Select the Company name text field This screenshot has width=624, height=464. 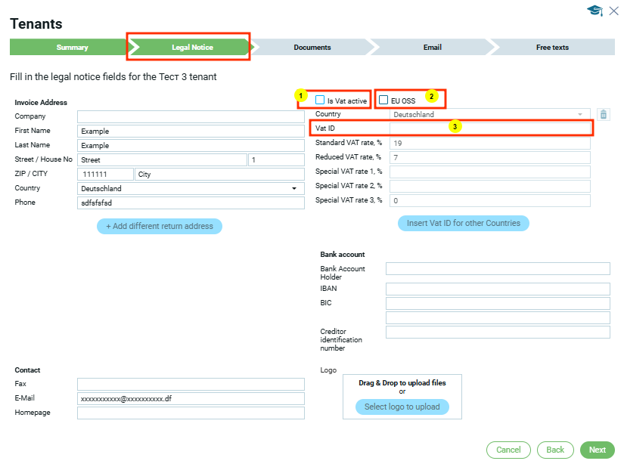coord(191,116)
